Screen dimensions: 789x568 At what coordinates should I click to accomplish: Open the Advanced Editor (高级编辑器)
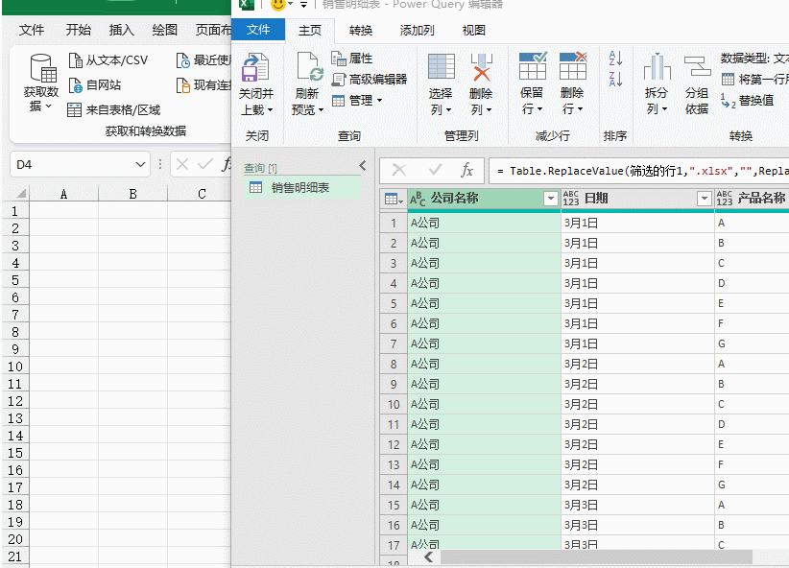pos(370,79)
